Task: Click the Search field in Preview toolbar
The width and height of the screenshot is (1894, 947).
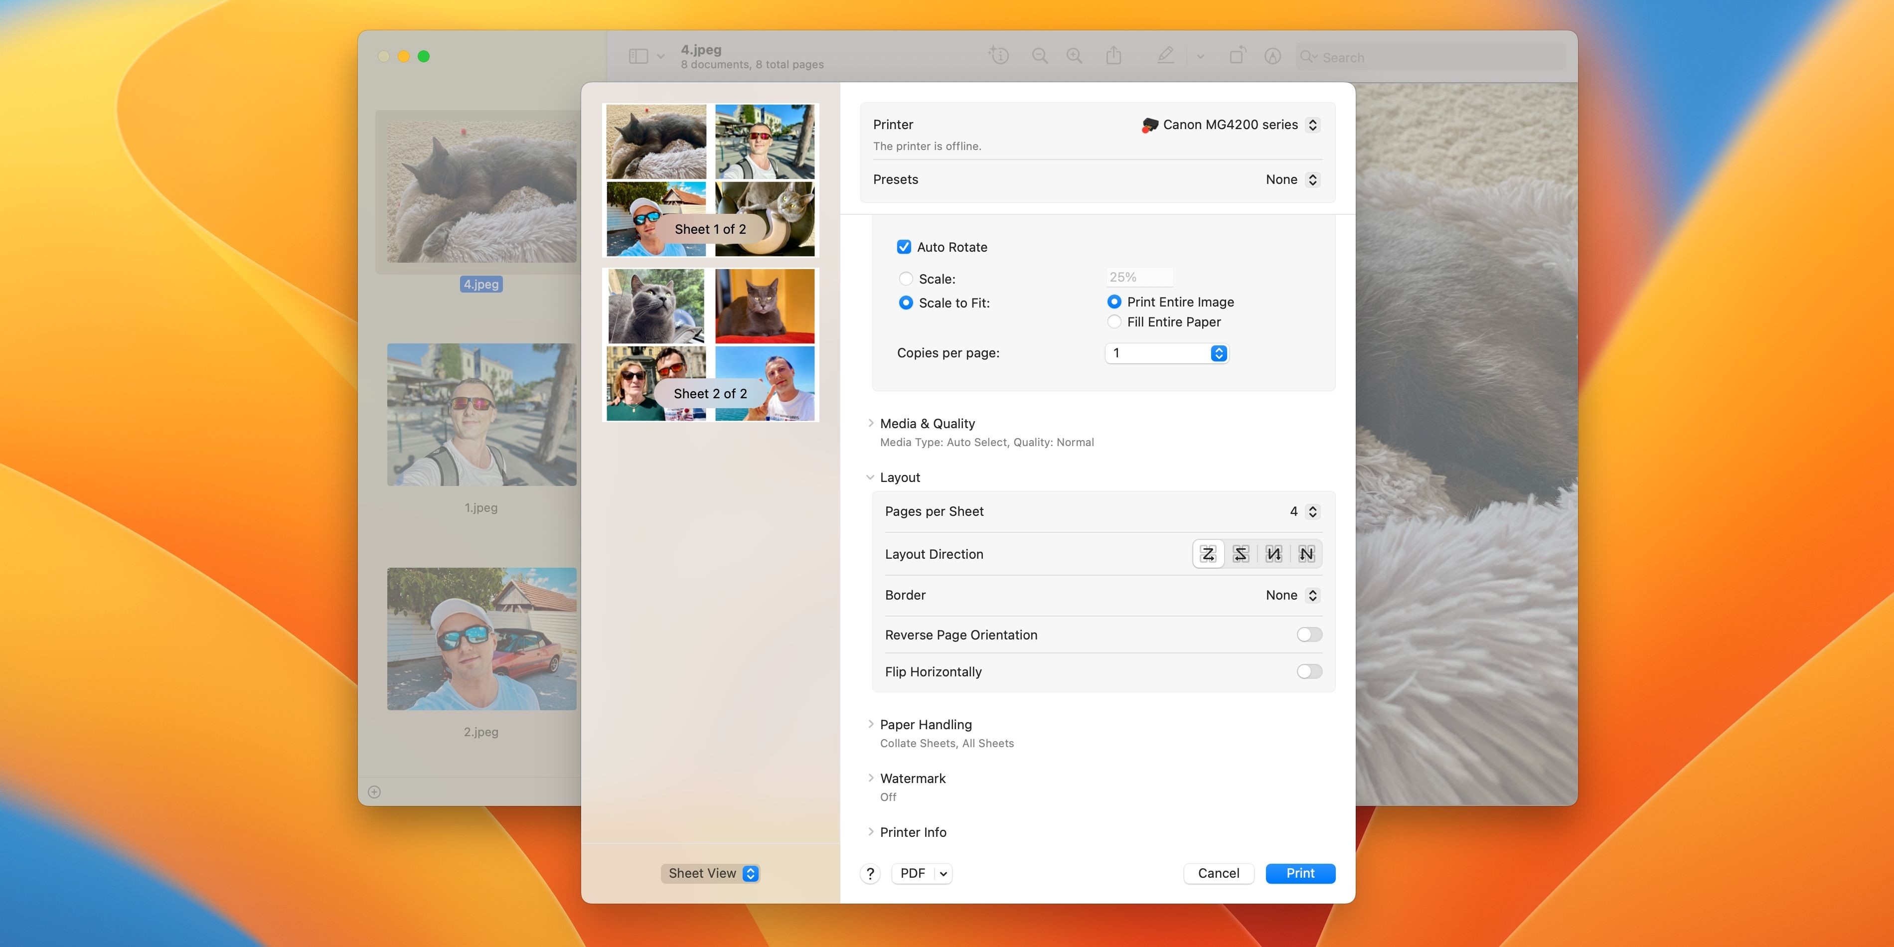Action: click(1430, 57)
